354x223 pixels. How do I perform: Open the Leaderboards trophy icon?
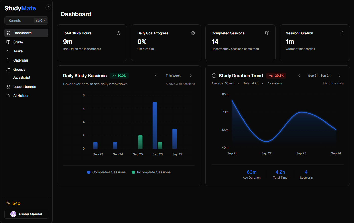coord(8,87)
